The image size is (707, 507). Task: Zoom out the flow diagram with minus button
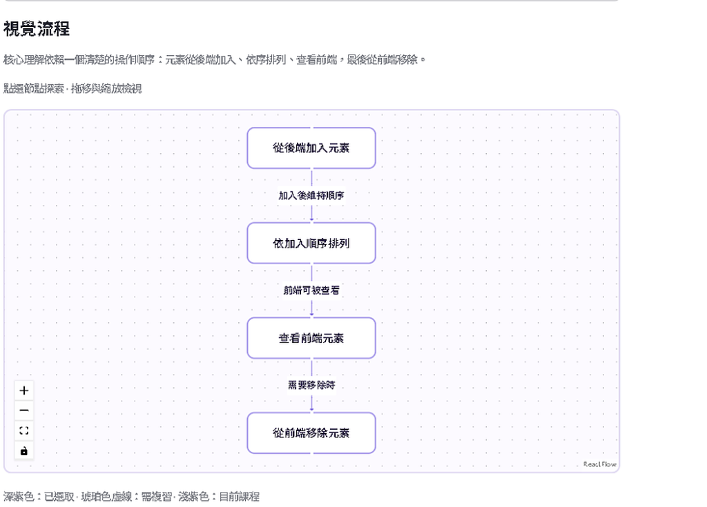point(24,410)
